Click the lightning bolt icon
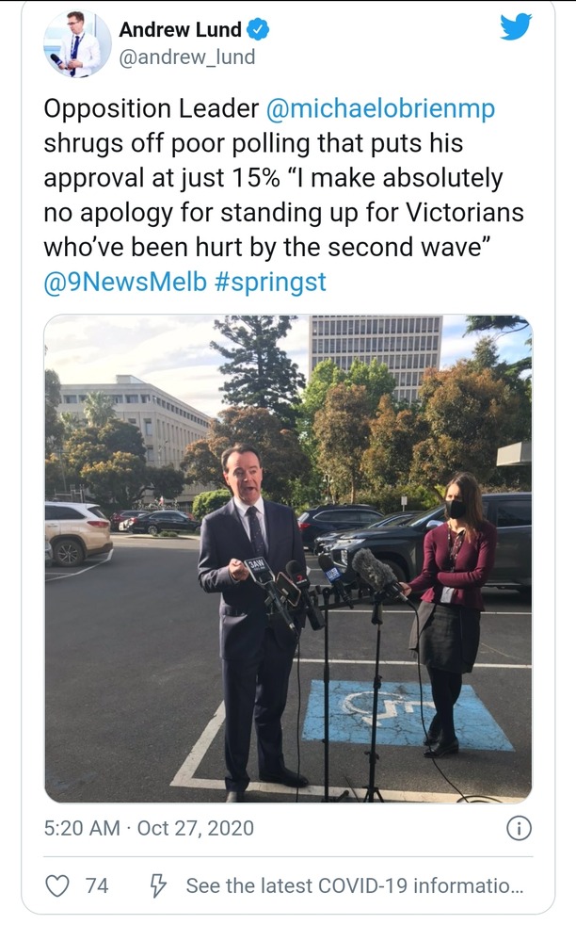The image size is (576, 941). [x=157, y=885]
